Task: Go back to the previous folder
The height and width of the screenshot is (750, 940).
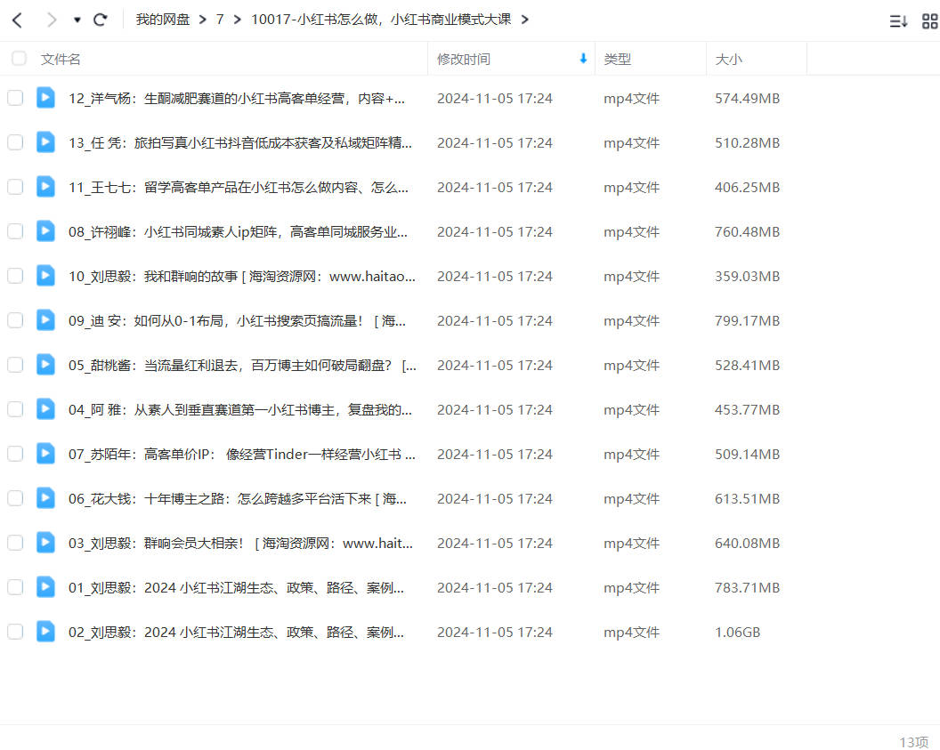Action: 18,20
